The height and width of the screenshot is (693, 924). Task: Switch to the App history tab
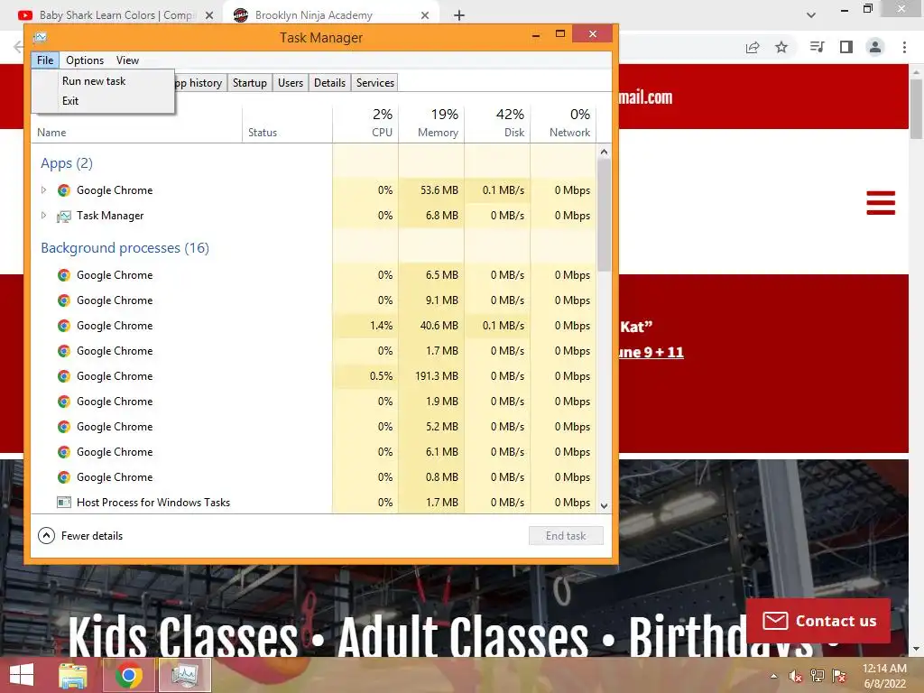coord(198,83)
